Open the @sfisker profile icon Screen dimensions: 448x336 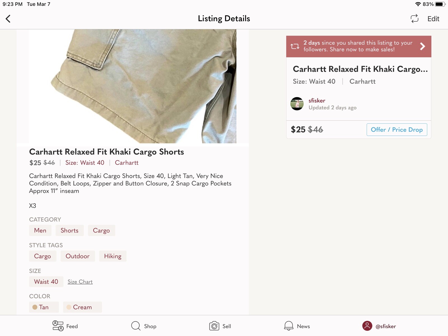point(367,326)
